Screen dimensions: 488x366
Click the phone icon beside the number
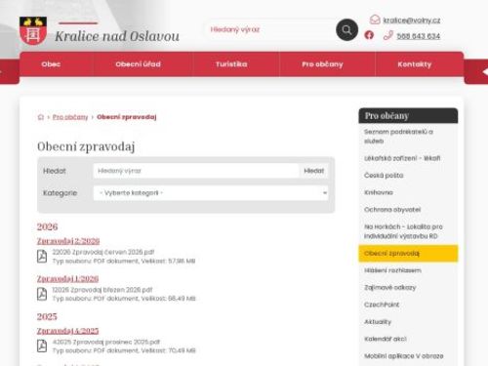(388, 35)
